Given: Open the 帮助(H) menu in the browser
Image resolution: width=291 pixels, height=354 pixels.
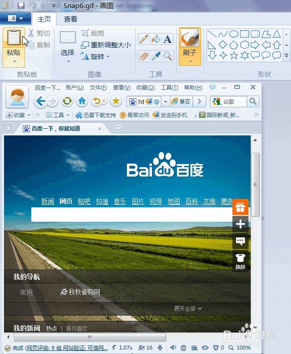Looking at the screenshot, I should tap(193, 87).
